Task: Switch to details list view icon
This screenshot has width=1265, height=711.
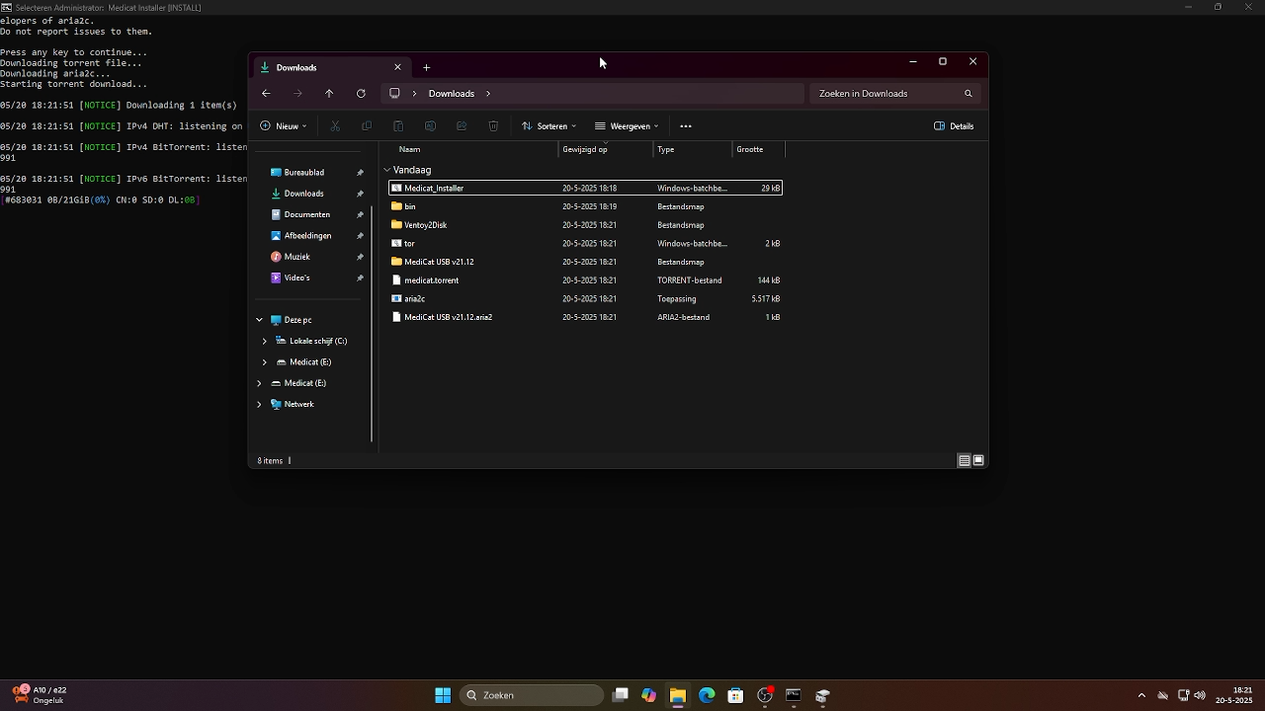Action: coord(964,460)
